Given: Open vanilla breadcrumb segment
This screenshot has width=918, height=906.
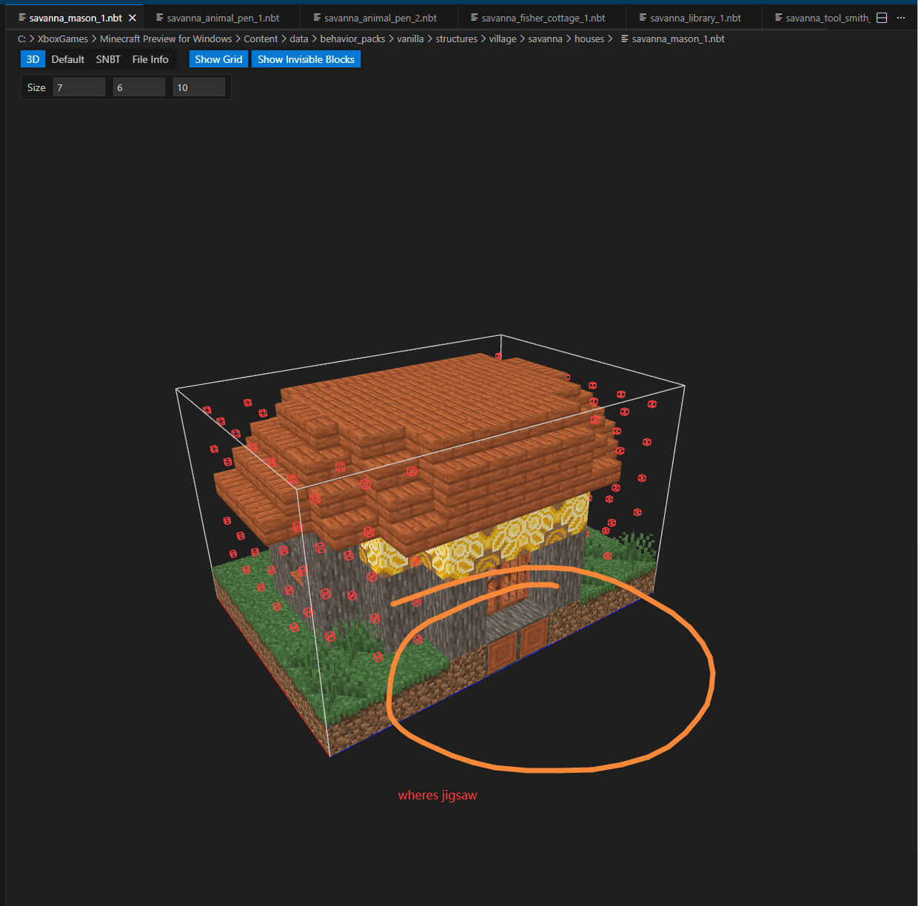Looking at the screenshot, I should point(410,38).
